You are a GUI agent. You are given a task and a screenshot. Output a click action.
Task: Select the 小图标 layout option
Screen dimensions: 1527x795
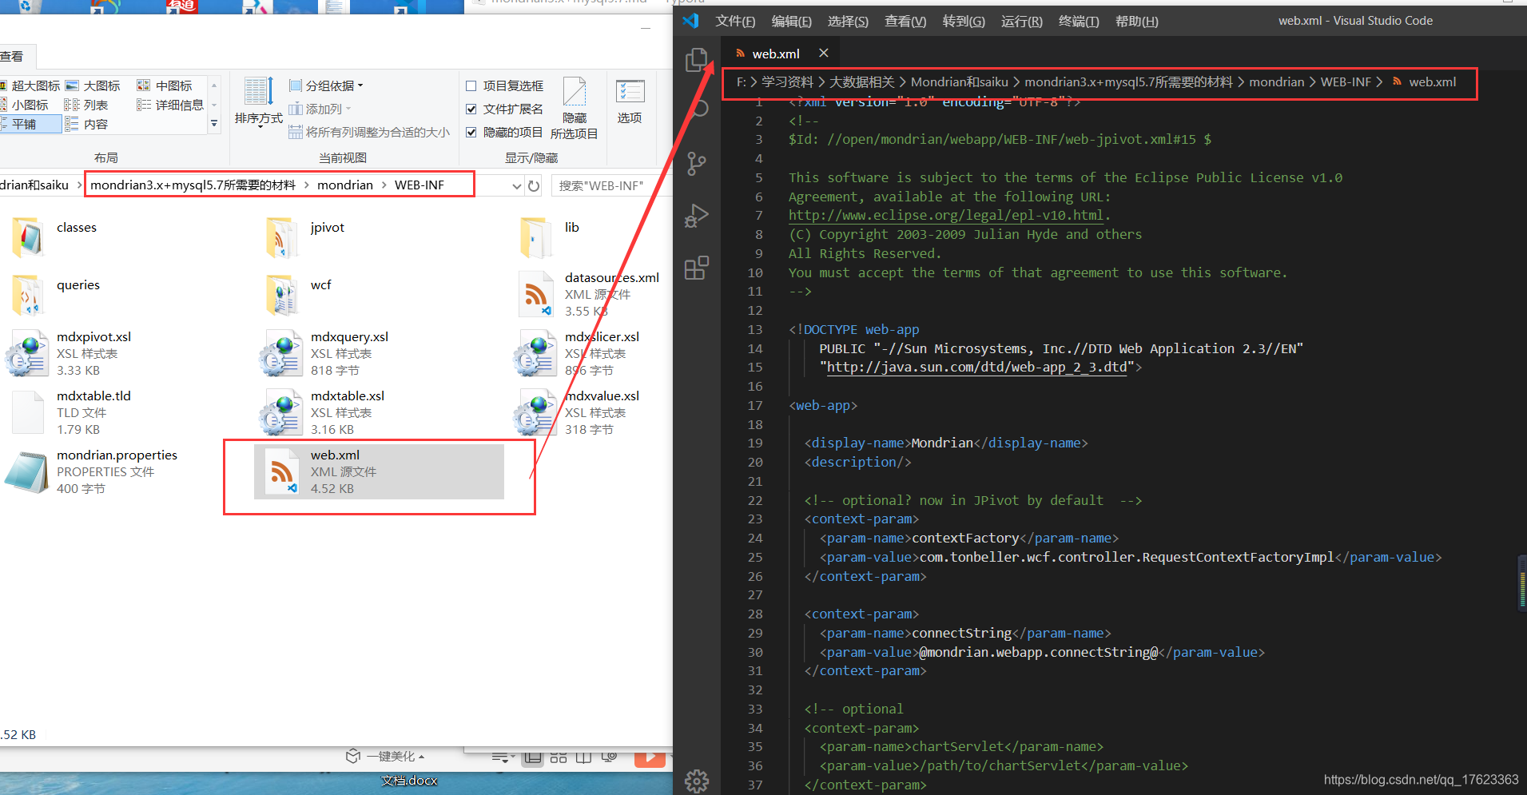click(24, 105)
